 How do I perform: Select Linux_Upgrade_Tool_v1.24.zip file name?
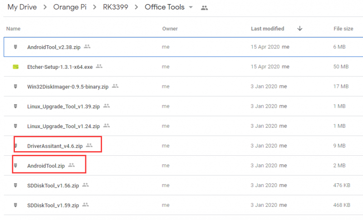[x=64, y=126]
